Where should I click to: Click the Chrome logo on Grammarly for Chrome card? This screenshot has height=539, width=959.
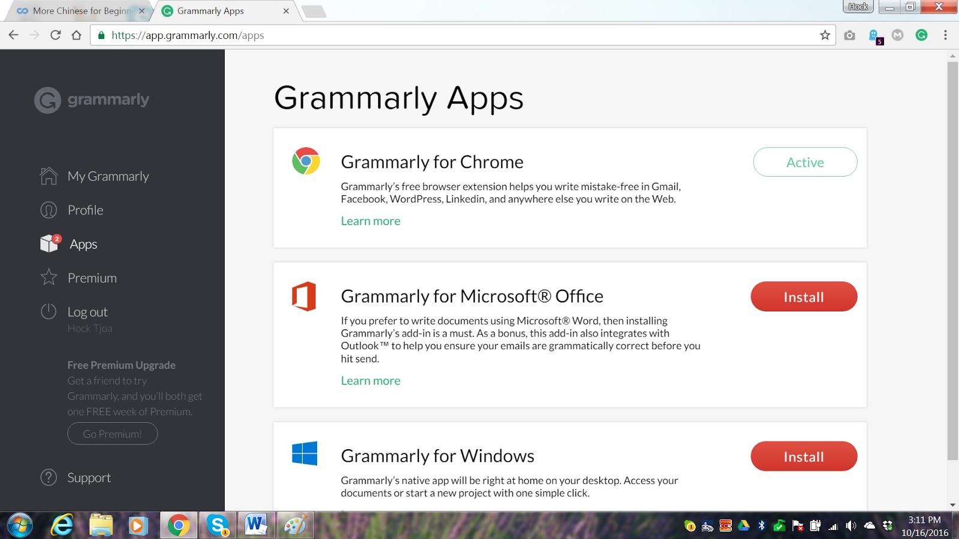click(306, 161)
